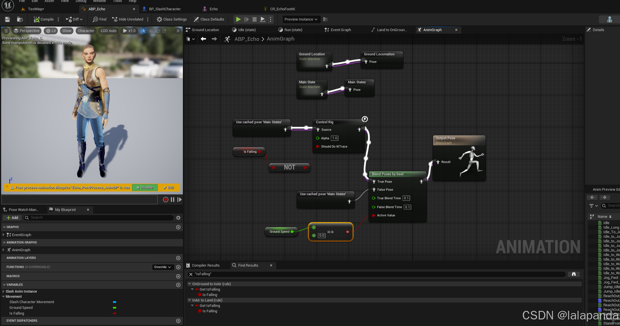Screen dimensions: 620x326
Task: Click the binoculars find-in-blueprints icon
Action: tap(573, 274)
